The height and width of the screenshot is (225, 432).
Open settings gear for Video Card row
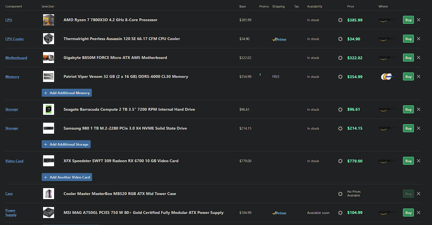point(340,161)
